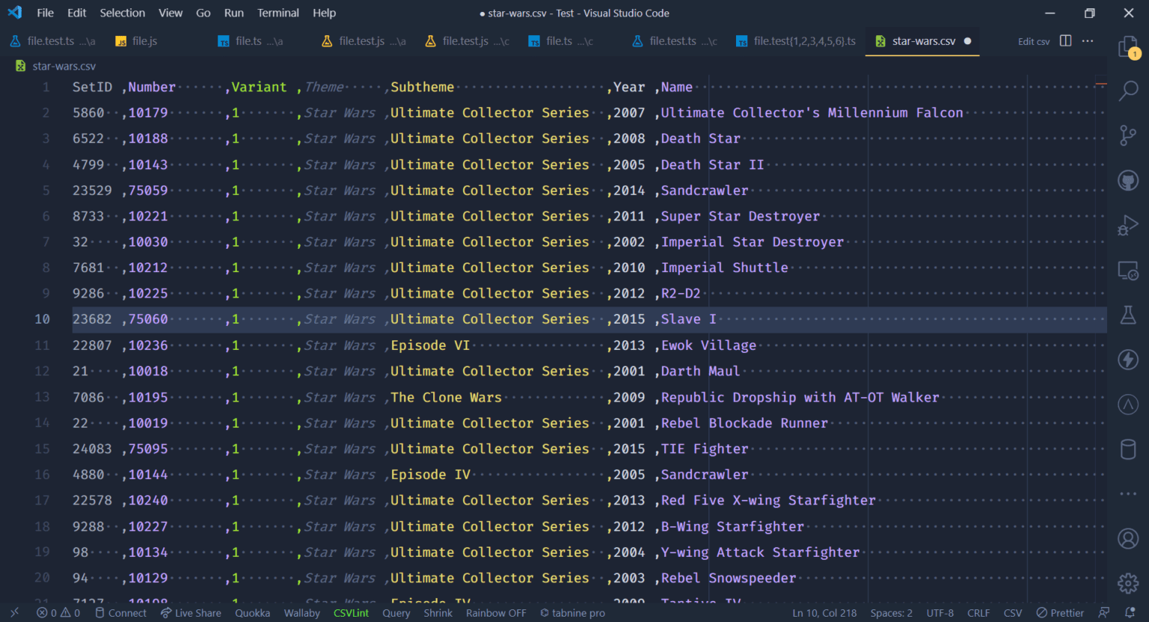Screen dimensions: 1149x622
Task: Change the CSV language mode selector
Action: (1012, 612)
